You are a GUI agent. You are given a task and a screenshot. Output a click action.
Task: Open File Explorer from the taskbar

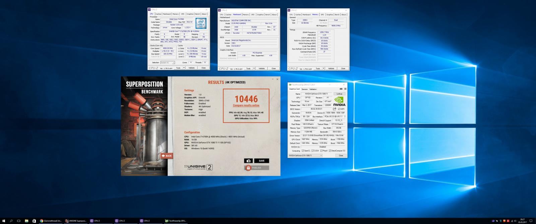coord(26,221)
